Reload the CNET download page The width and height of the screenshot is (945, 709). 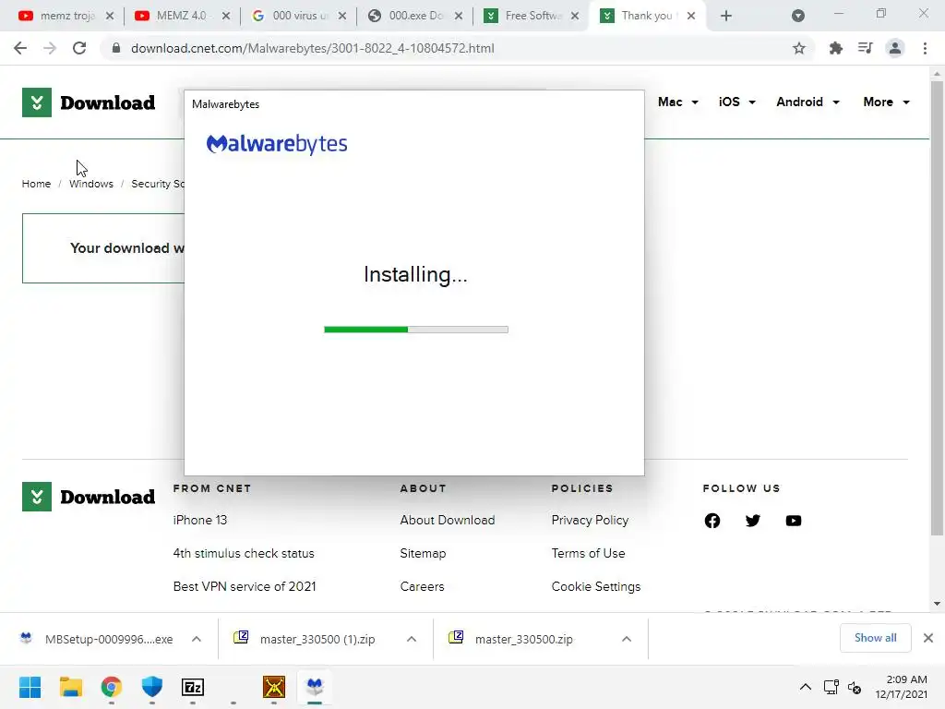pyautogui.click(x=79, y=48)
